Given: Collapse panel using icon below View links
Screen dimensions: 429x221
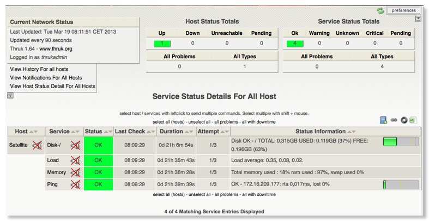Looking at the screenshot, I should click(x=10, y=96).
